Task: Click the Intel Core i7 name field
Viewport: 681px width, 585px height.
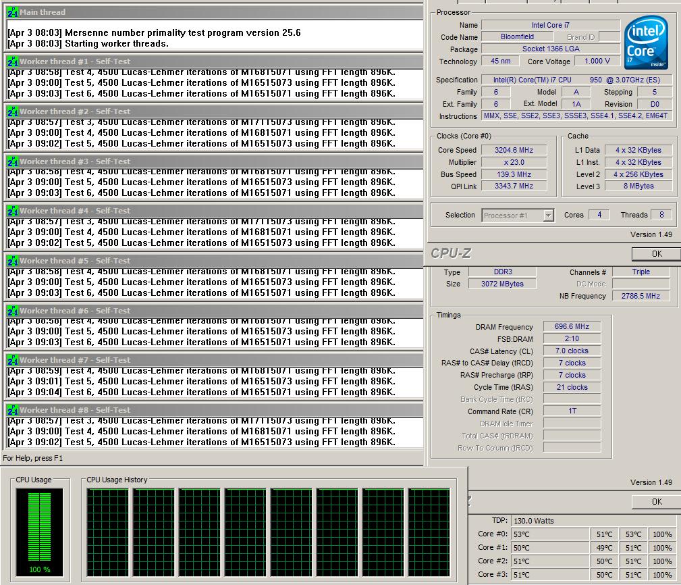Action: pyautogui.click(x=551, y=25)
